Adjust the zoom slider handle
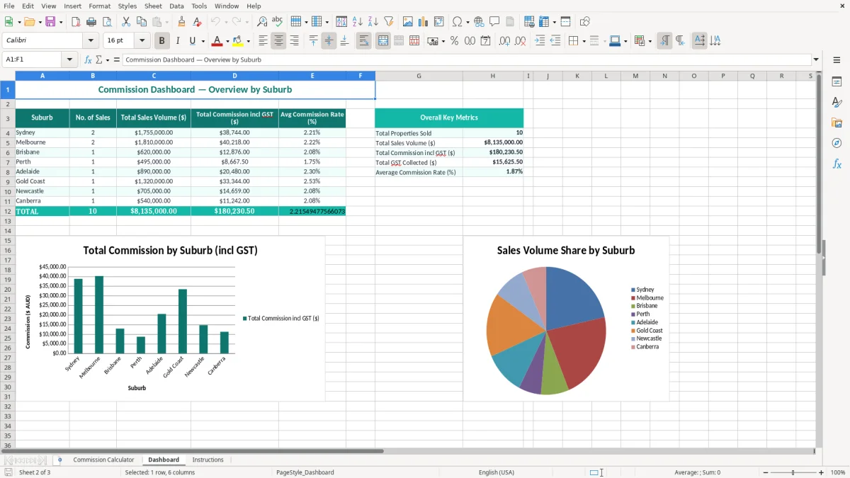The height and width of the screenshot is (478, 850). 793,472
